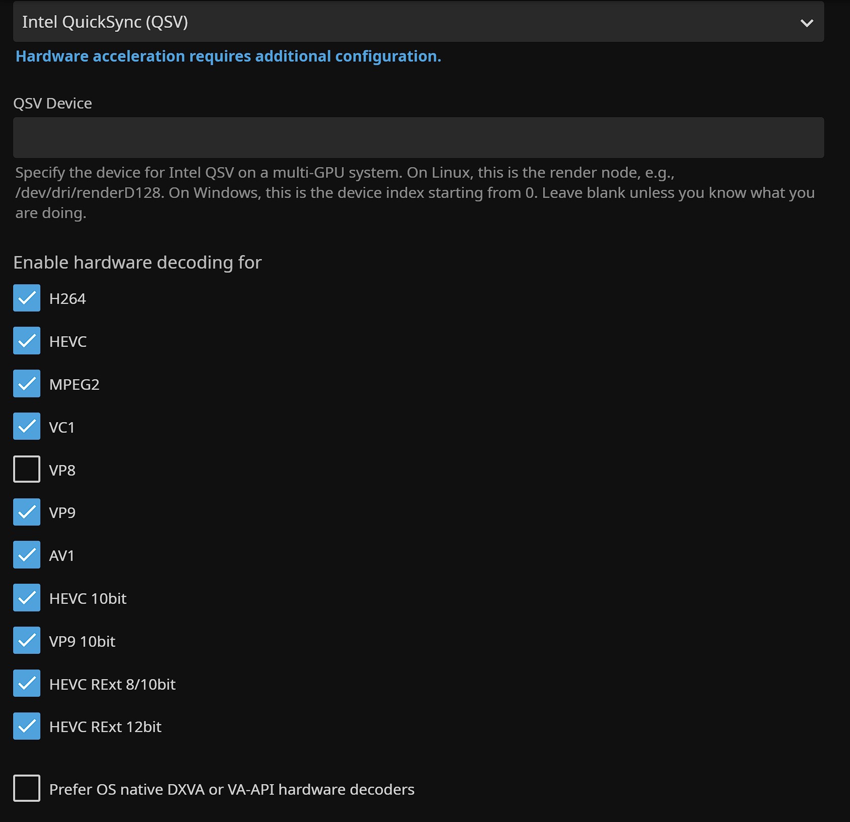Open the hardware acceleration additional configuration link
Image resolution: width=850 pixels, height=822 pixels.
point(228,57)
